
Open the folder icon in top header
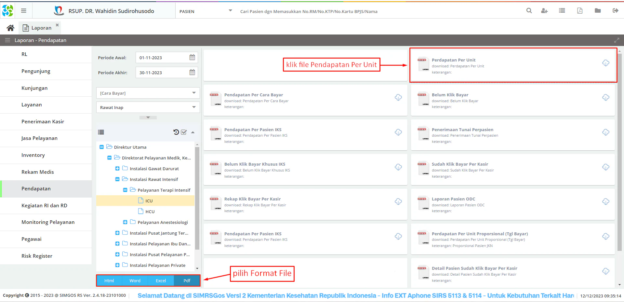[598, 11]
